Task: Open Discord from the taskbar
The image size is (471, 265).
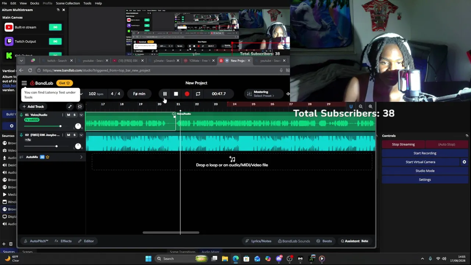Action: click(x=279, y=259)
